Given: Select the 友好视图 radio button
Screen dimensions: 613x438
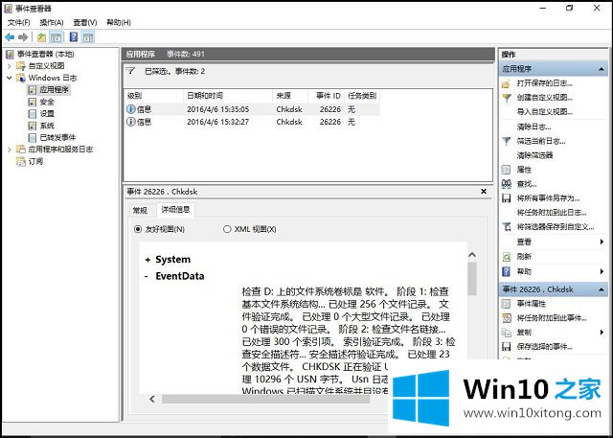Looking at the screenshot, I should click(138, 229).
